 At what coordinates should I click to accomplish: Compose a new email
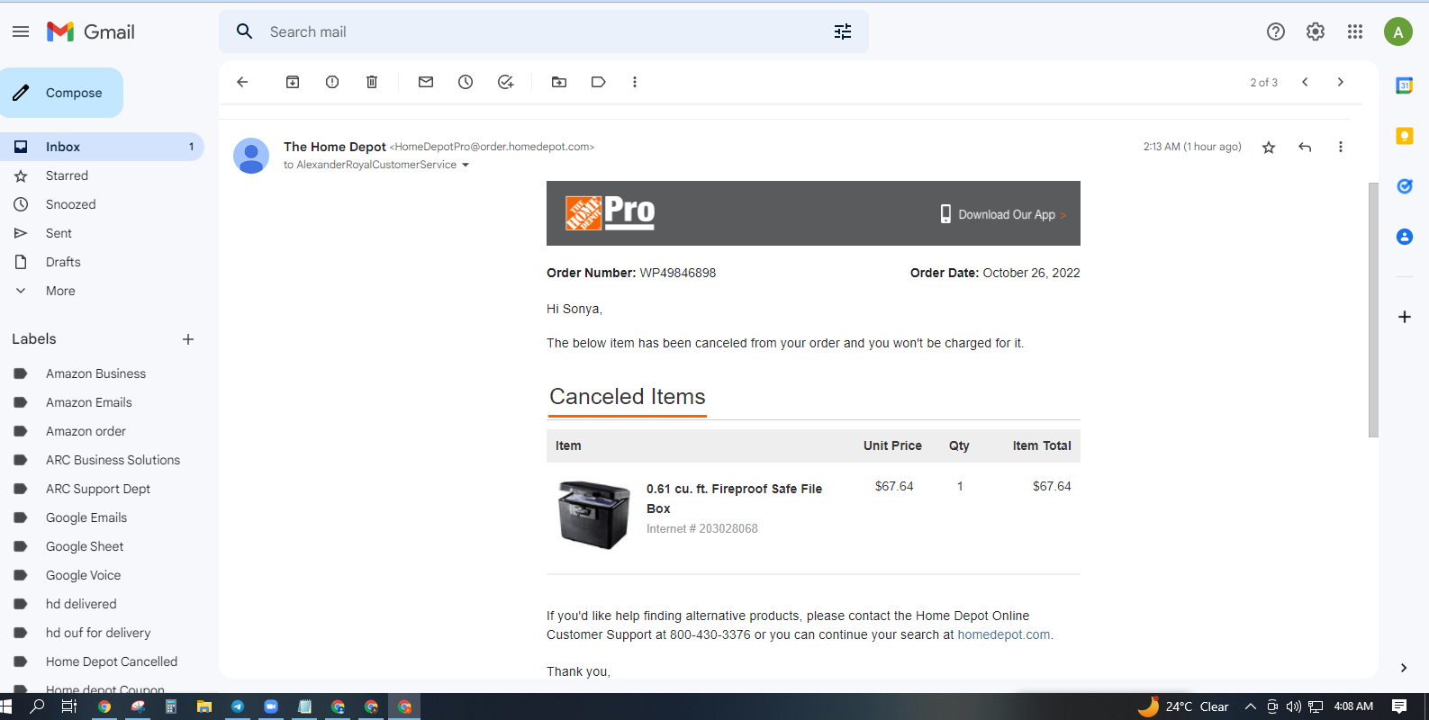click(61, 93)
